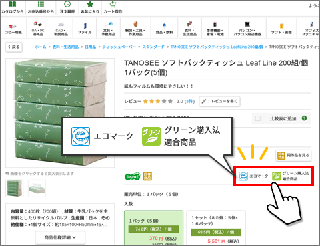Image resolution: width=320 pixels, height=246 pixels.
Task: Choose the 1セット(80個) quantity option
Action: (216, 228)
